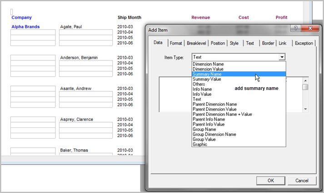Viewport: 324px width, 193px height.
Task: Click the Alpha Brands company label
Action: tap(25, 27)
